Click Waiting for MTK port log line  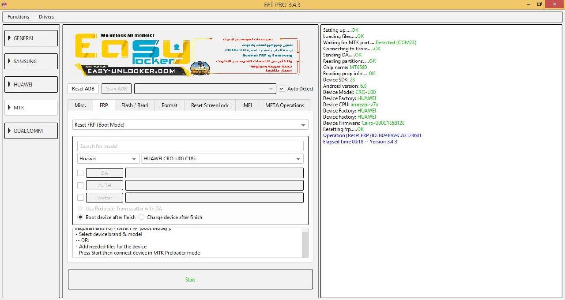click(369, 43)
